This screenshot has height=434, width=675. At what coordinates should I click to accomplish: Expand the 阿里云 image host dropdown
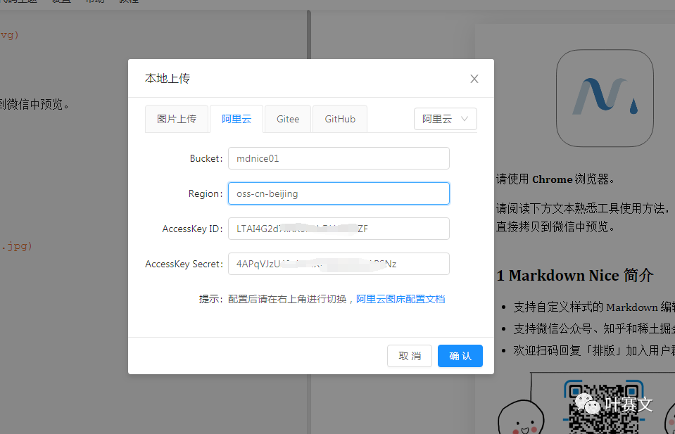pos(445,119)
